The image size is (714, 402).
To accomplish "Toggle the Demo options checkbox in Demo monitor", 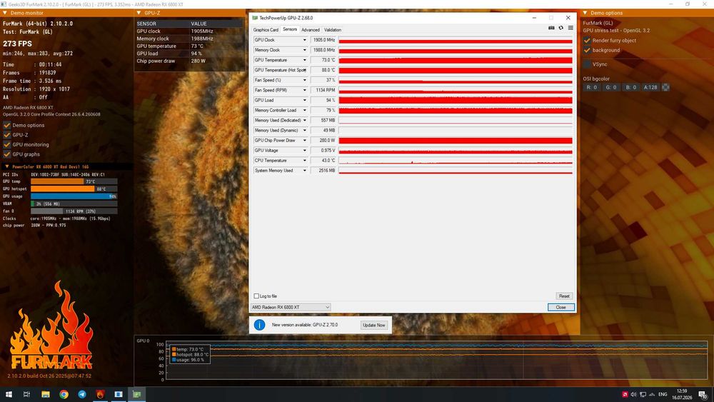I will pos(7,125).
